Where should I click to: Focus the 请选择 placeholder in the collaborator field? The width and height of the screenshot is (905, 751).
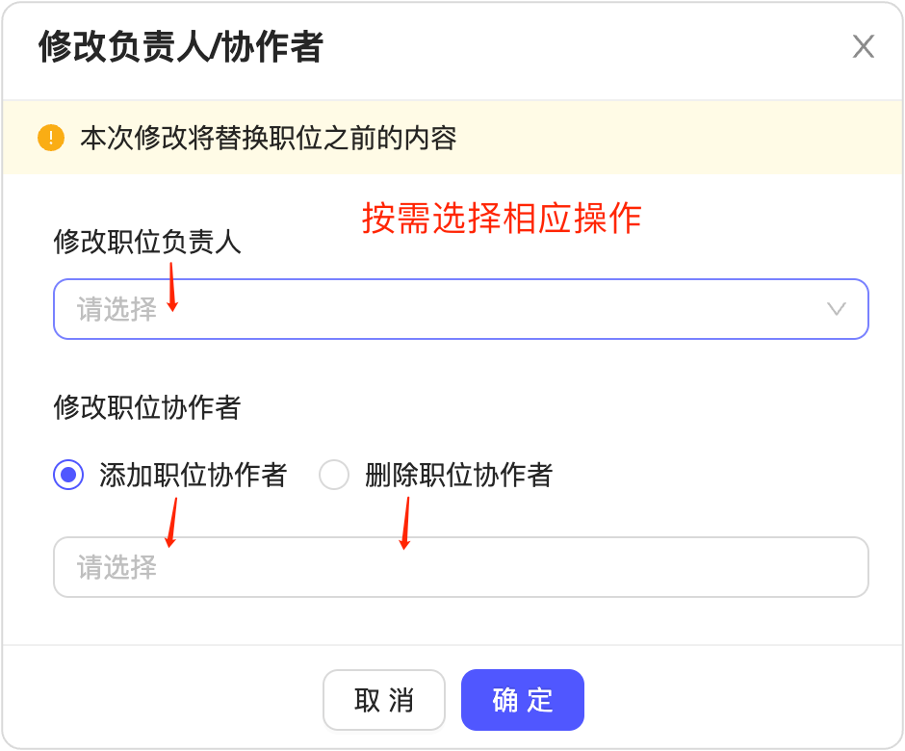click(116, 567)
